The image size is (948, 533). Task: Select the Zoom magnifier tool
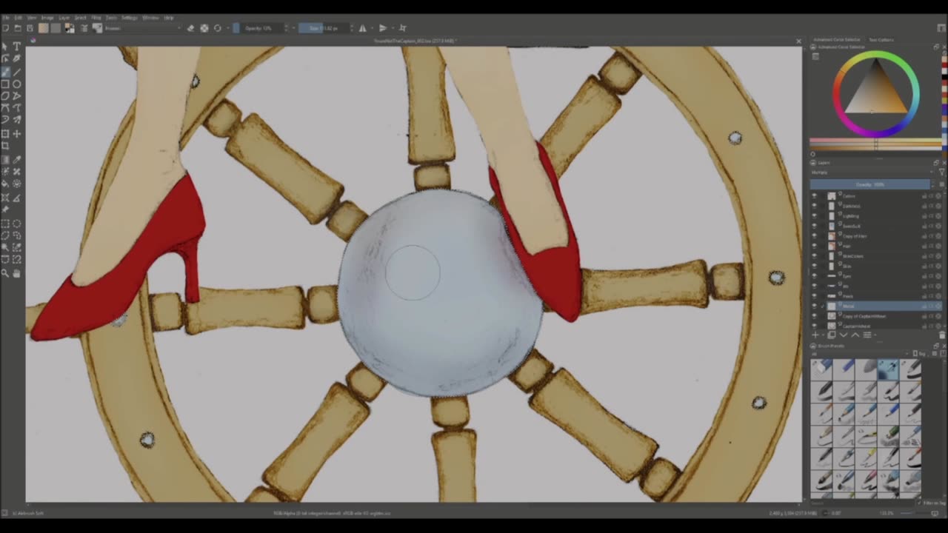5,274
